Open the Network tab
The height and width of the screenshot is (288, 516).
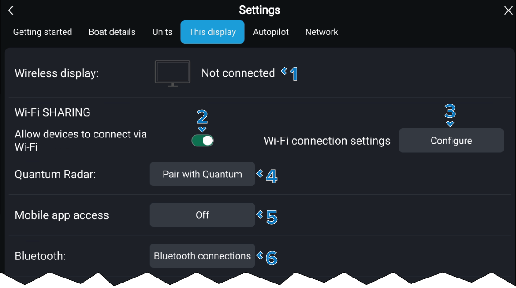[322, 32]
